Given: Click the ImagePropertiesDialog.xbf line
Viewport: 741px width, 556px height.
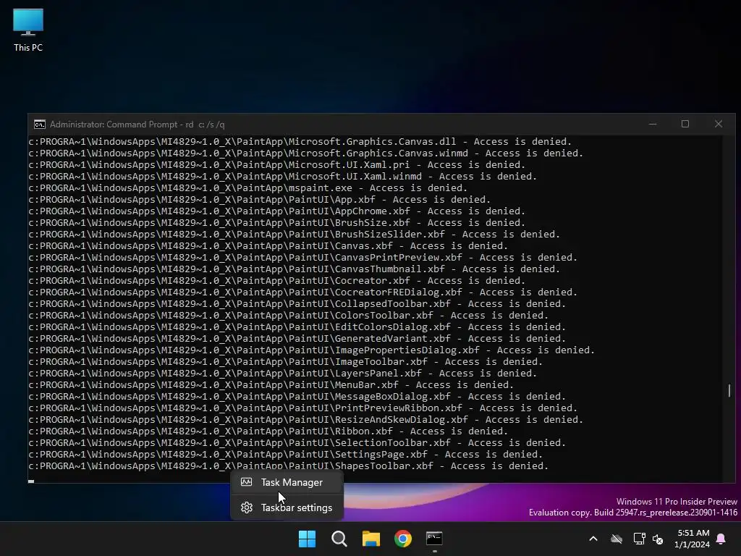Looking at the screenshot, I should click(x=311, y=350).
